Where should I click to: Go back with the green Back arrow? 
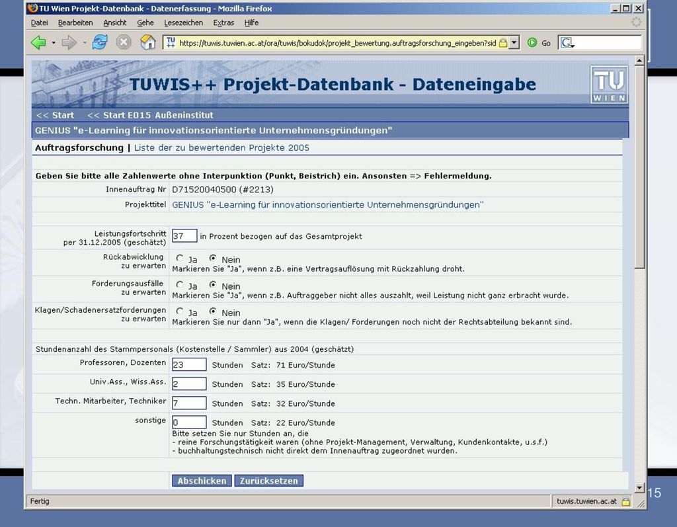38,42
